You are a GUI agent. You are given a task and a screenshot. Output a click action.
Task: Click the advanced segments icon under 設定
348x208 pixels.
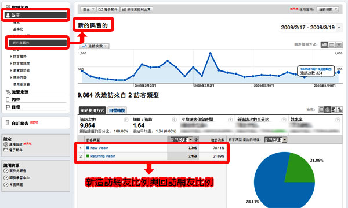tap(6, 144)
